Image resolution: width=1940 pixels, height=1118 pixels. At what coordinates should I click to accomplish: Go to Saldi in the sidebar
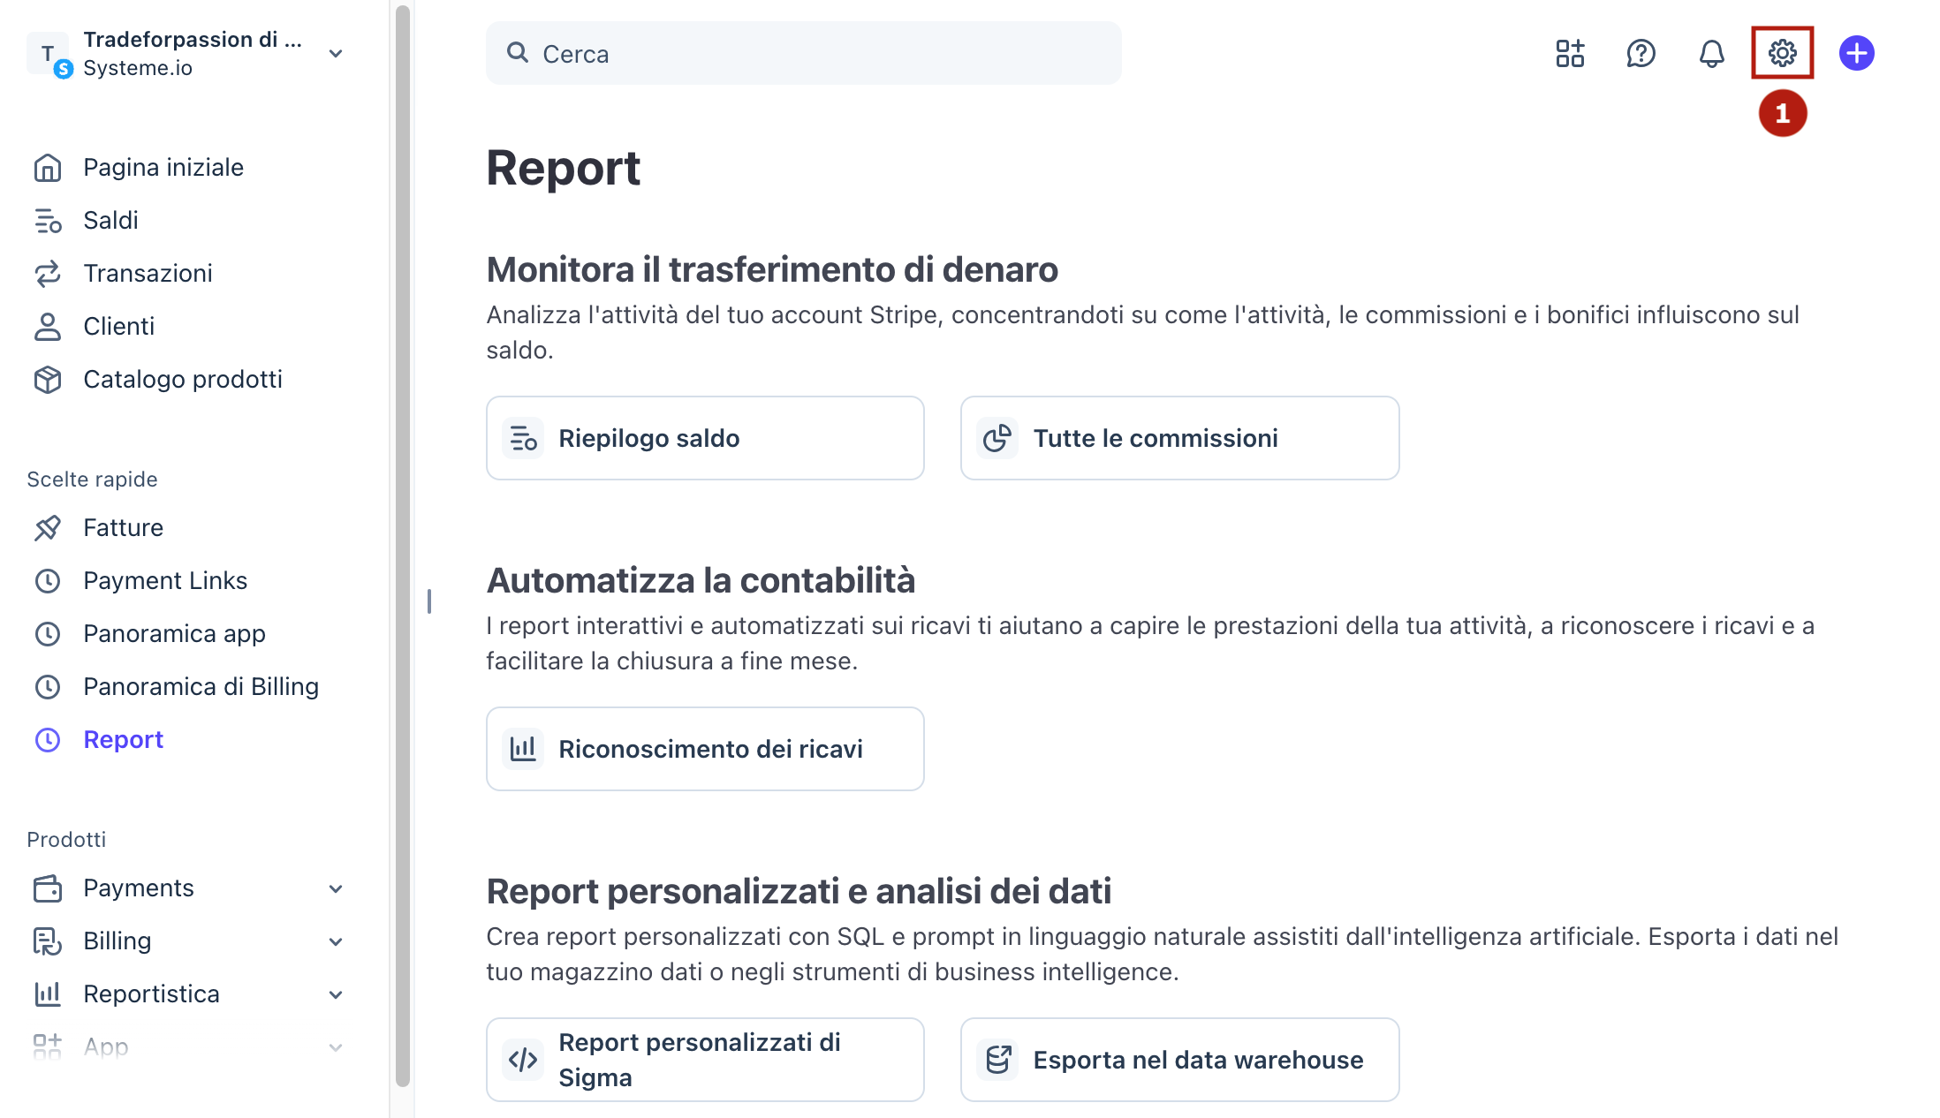110,221
